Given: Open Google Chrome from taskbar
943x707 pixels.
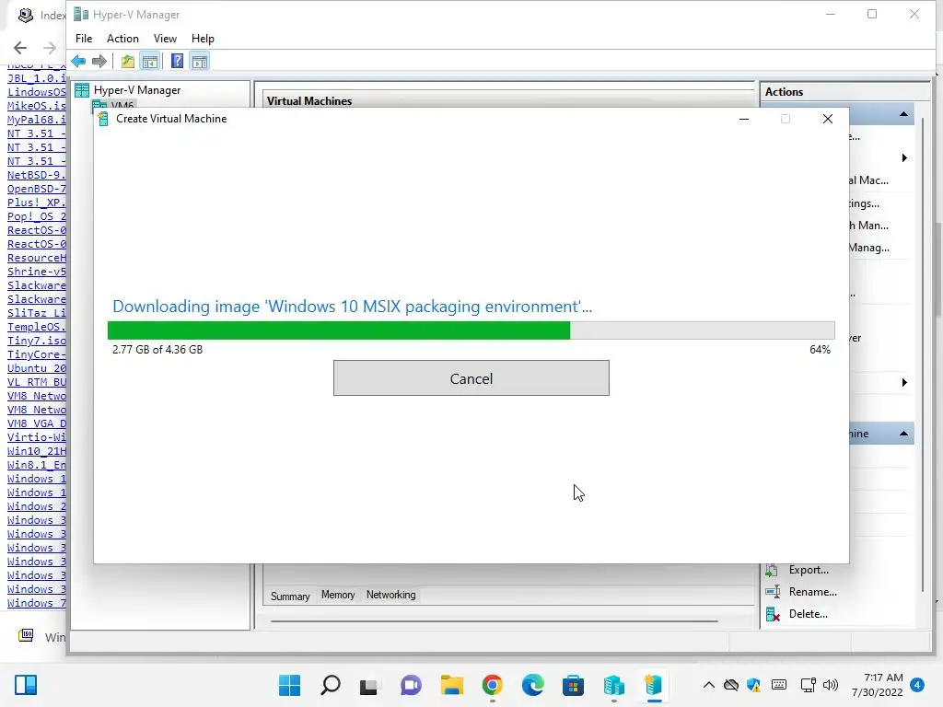Looking at the screenshot, I should coord(492,685).
